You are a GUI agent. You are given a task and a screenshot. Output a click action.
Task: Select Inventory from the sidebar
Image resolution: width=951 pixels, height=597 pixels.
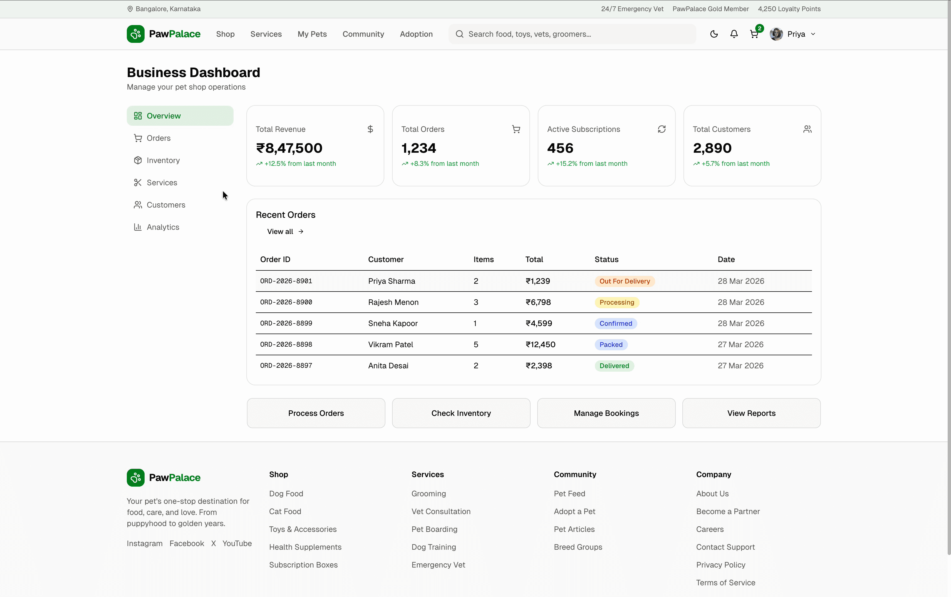pos(163,160)
